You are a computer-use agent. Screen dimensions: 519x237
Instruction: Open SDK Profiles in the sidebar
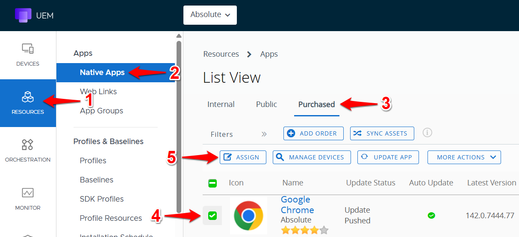coord(102,199)
